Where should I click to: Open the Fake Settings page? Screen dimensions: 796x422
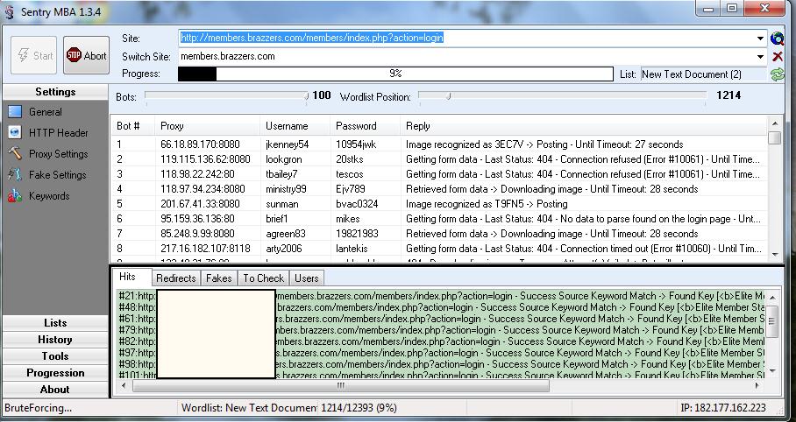57,175
